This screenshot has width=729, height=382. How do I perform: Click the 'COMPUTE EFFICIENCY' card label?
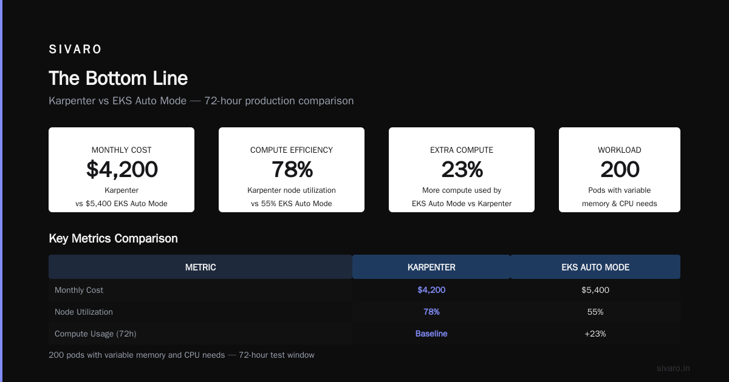coord(292,150)
